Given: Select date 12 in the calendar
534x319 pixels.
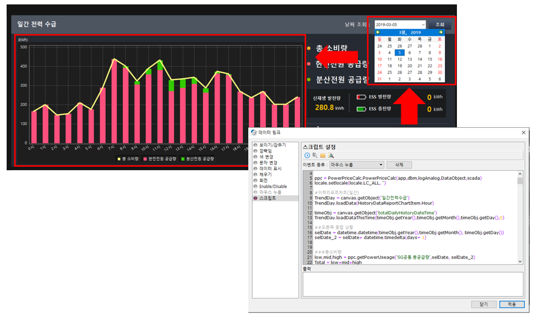Looking at the screenshot, I should coord(400,60).
